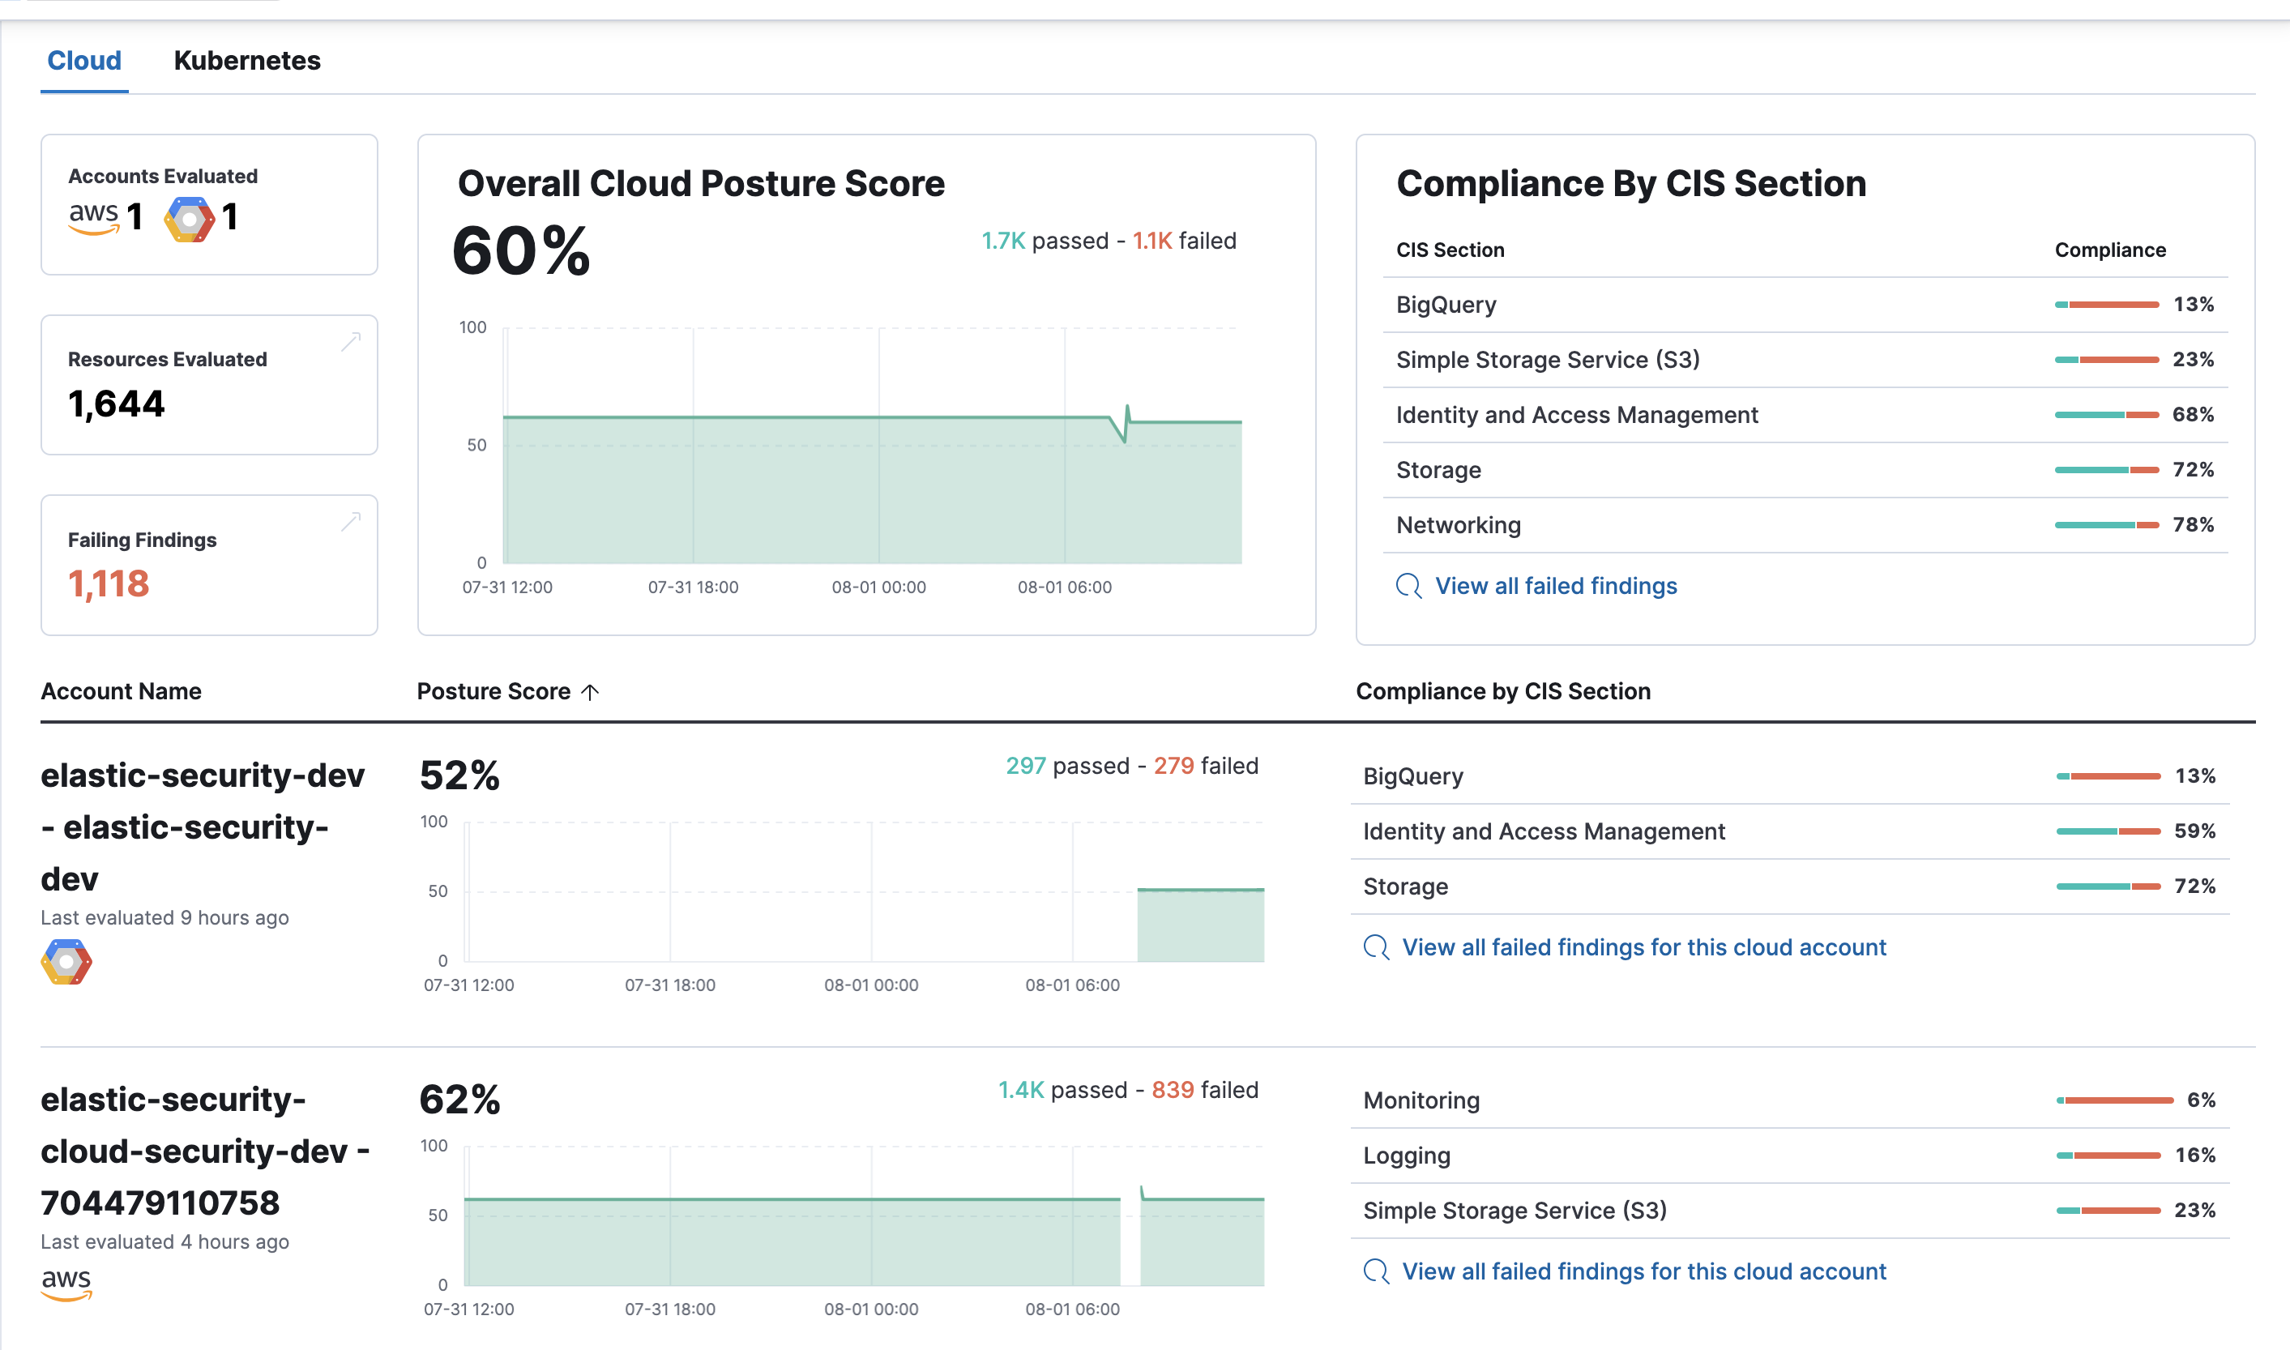Viewport: 2290px width, 1350px height.
Task: Click Identity and Access Management 68% bar
Action: [x=2106, y=415]
